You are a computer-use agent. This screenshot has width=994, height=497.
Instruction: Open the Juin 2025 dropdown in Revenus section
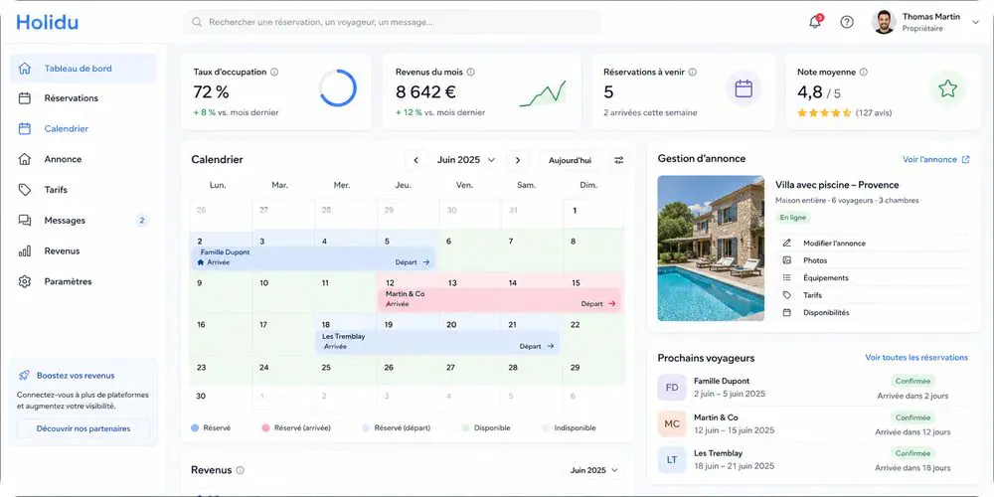pyautogui.click(x=594, y=470)
